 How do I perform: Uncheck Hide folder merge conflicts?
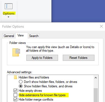pos(15,100)
